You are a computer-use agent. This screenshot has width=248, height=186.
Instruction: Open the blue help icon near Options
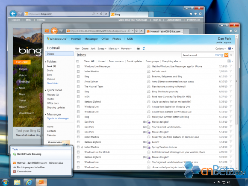230,49
